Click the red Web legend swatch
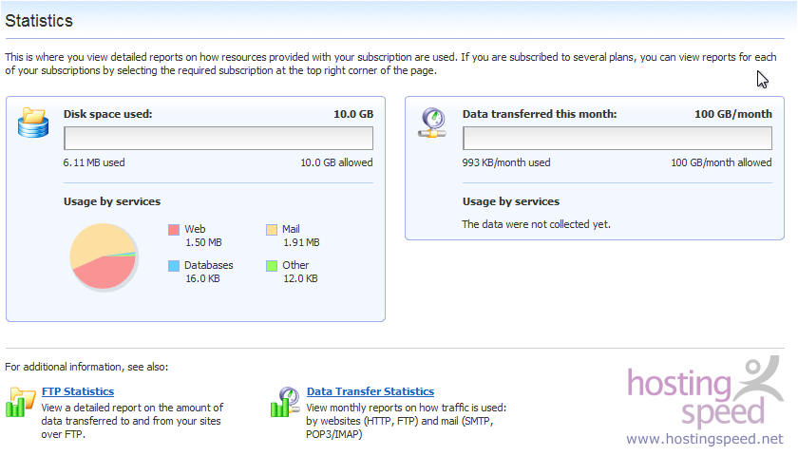 pos(174,230)
